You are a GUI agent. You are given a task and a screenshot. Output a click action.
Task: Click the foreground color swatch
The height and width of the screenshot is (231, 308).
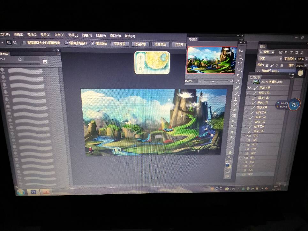point(227,165)
